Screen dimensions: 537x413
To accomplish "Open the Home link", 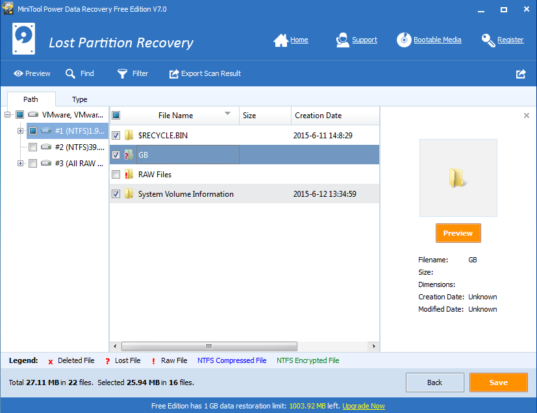I will pyautogui.click(x=299, y=40).
